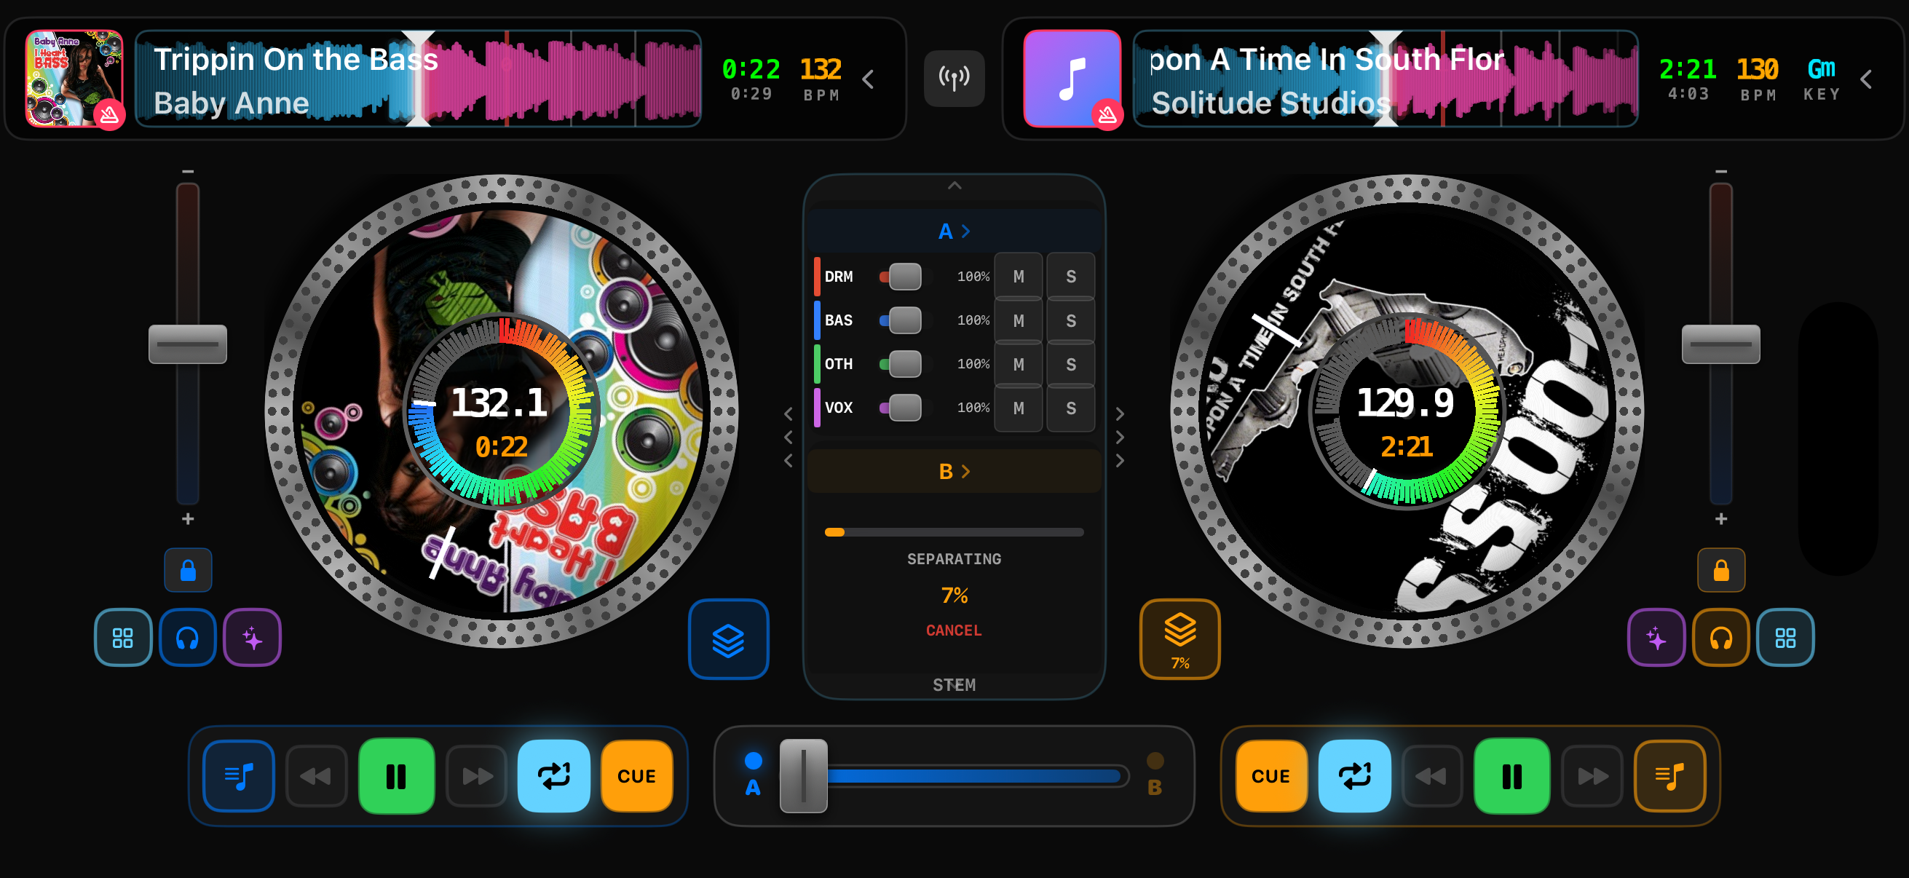The image size is (1909, 878).
Task: Fast-forward deck B track
Action: coord(1592,776)
